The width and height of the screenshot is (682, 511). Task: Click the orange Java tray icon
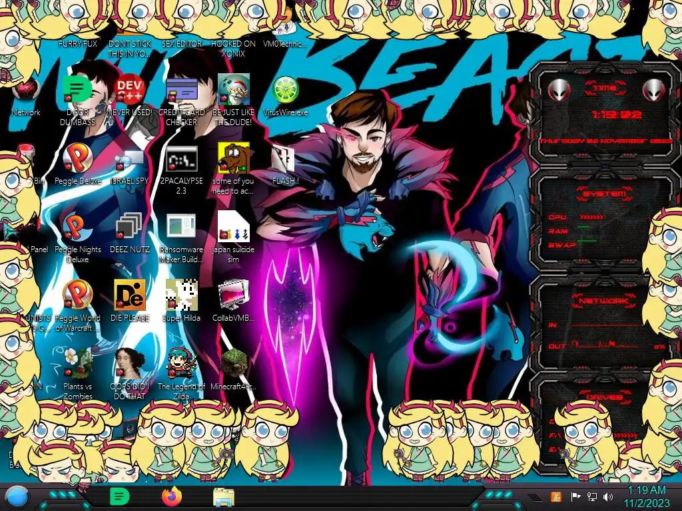556,496
